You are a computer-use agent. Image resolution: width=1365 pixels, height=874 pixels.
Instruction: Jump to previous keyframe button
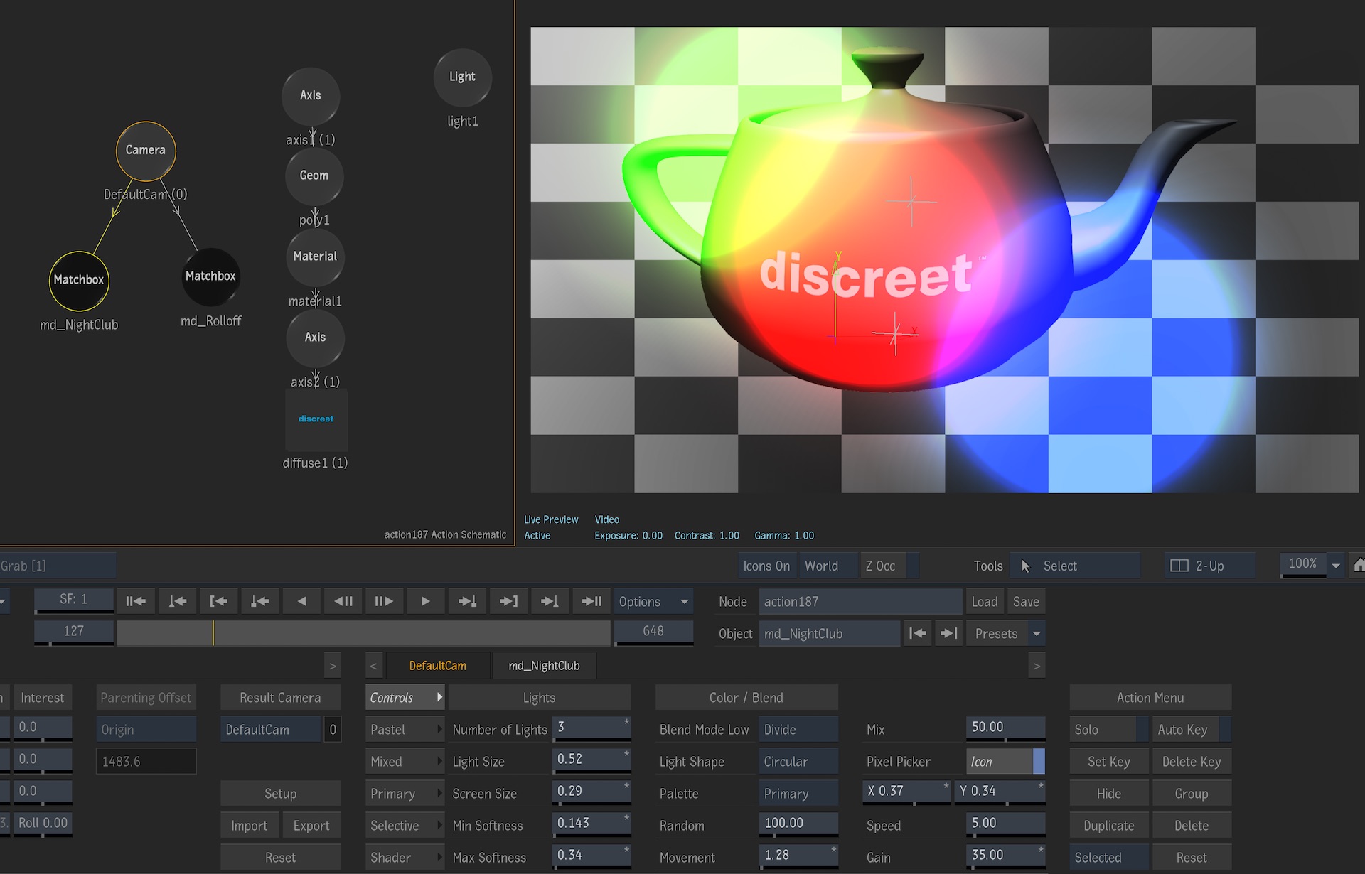click(x=177, y=601)
